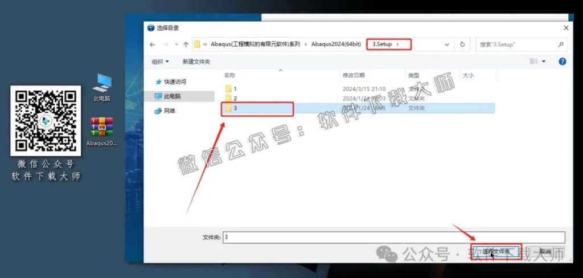583x278 pixels.
Task: Click the 选择文件夹 button
Action: pos(496,252)
